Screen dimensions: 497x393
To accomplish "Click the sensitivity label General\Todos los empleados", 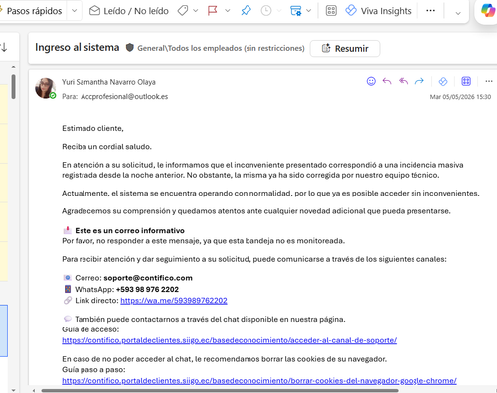I will [x=221, y=48].
